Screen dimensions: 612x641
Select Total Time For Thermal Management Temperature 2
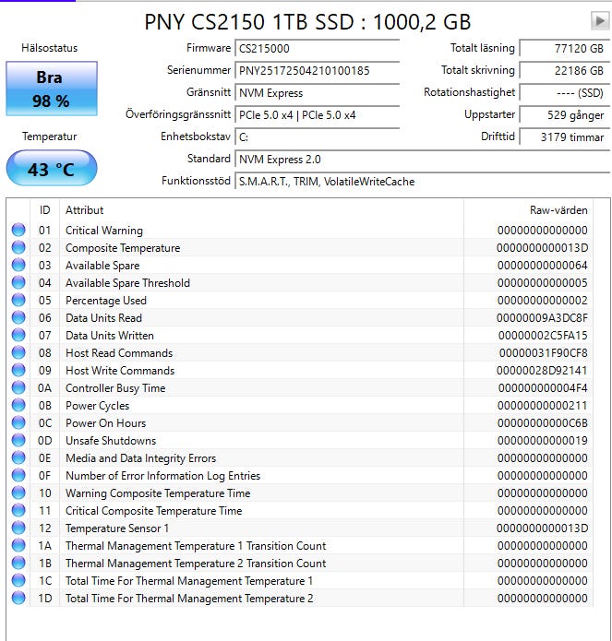click(189, 599)
